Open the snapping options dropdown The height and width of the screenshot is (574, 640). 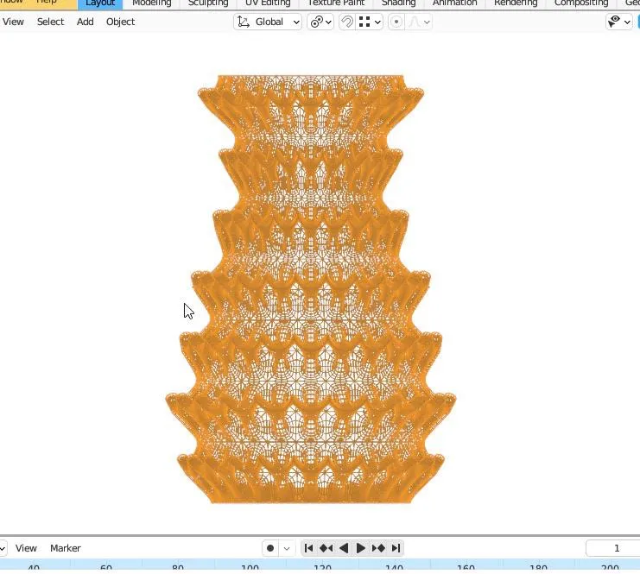[371, 22]
